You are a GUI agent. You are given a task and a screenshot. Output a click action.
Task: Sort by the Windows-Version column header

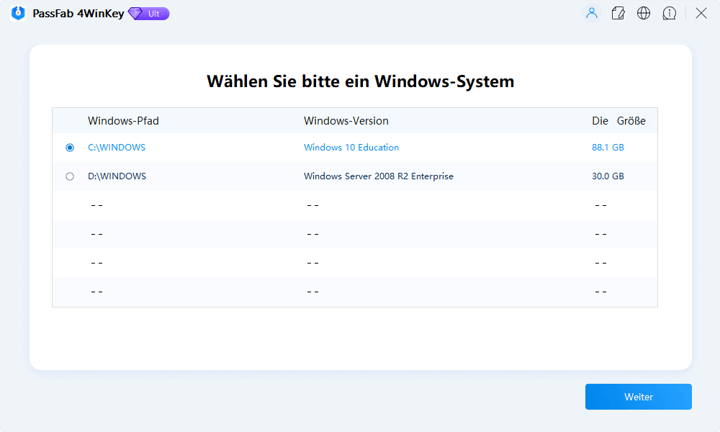(346, 120)
